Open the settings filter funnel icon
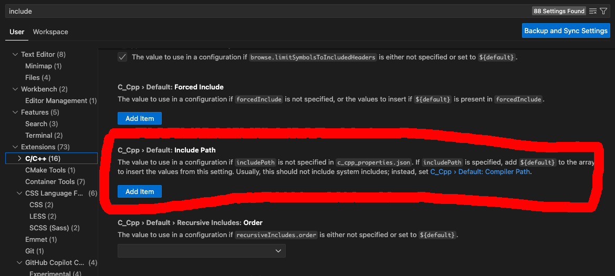Image resolution: width=615 pixels, height=276 pixels. pyautogui.click(x=603, y=12)
